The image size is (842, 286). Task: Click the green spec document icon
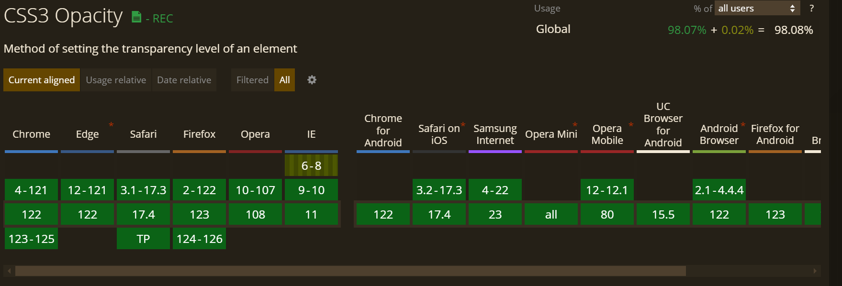[136, 17]
